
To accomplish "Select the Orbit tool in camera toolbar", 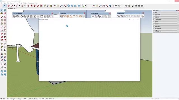I will (94, 6).
